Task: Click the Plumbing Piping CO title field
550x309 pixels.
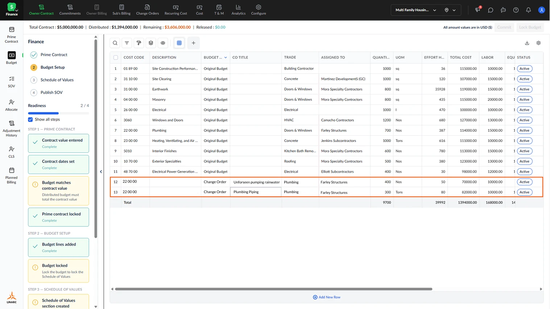Action: tap(256, 192)
